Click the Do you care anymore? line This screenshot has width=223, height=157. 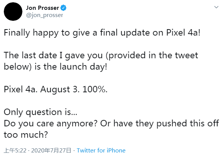click(111, 124)
